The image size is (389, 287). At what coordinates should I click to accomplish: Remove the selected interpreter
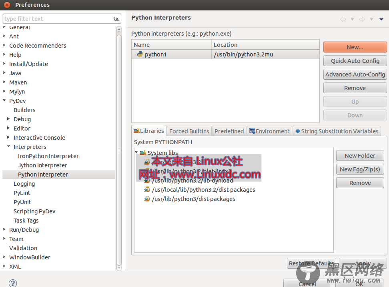pyautogui.click(x=355, y=88)
